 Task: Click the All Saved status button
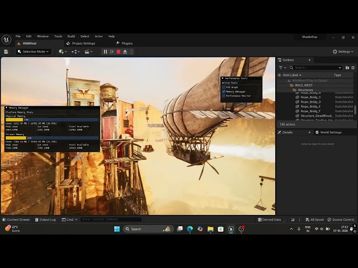314,219
